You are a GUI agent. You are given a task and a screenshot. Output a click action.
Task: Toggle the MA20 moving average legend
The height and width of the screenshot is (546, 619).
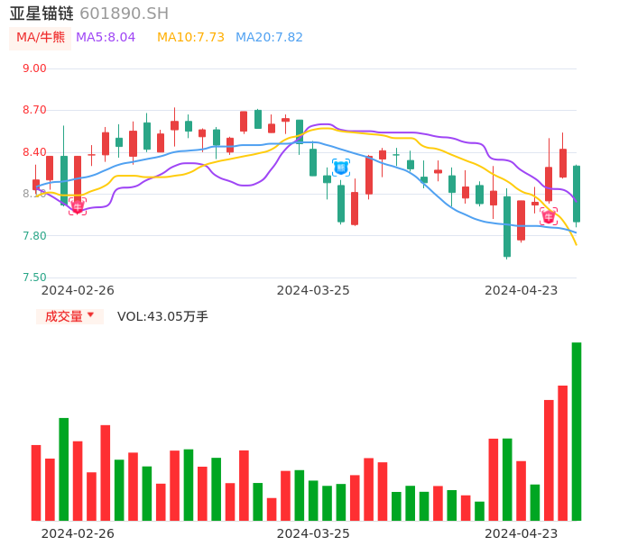[269, 38]
